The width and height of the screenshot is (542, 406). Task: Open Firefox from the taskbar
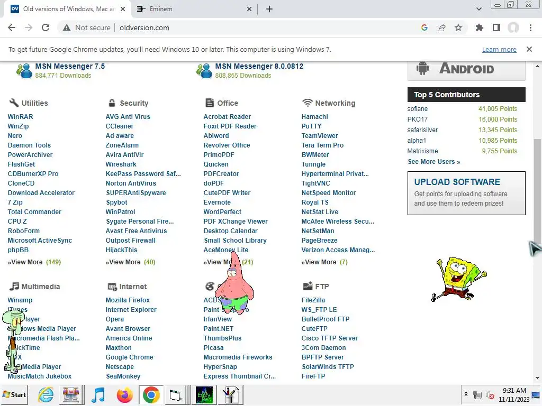pos(125,394)
